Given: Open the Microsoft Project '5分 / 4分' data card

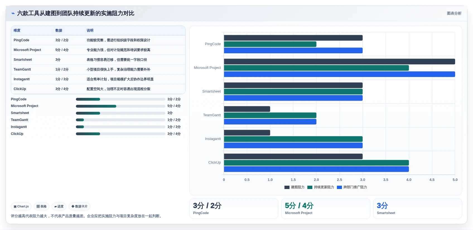Looking at the screenshot, I should pos(325,209).
